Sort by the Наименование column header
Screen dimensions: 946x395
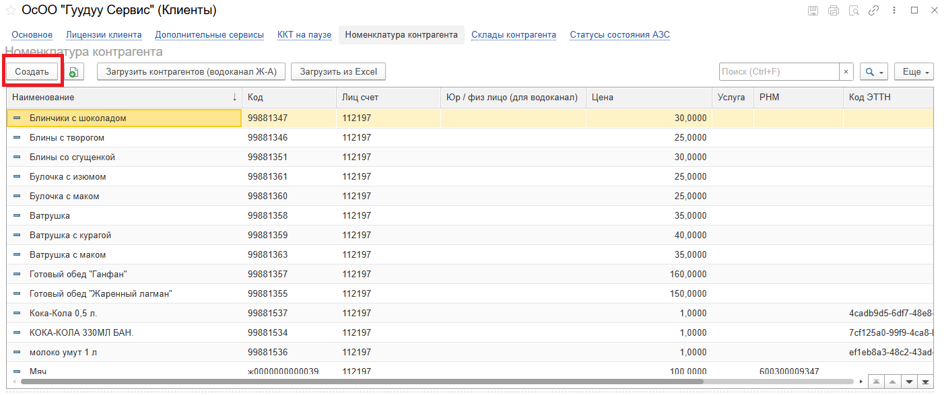pyautogui.click(x=124, y=98)
